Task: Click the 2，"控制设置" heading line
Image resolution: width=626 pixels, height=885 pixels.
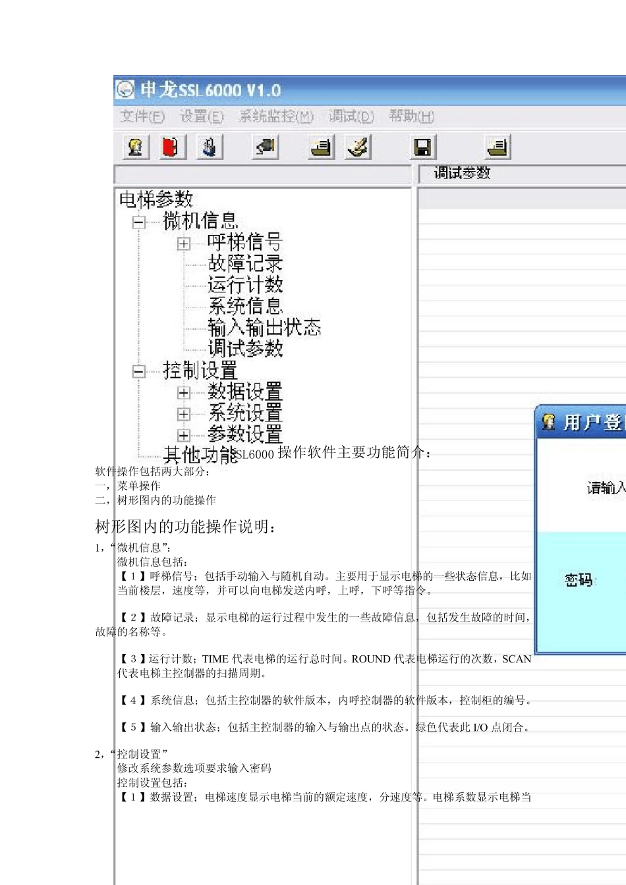Action: click(x=132, y=754)
